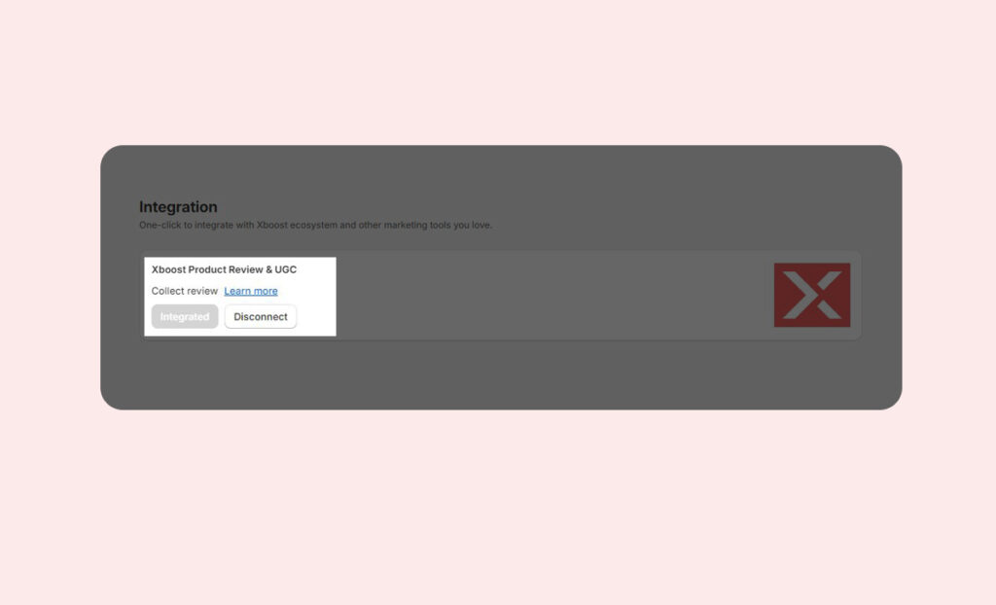Click the Collect review label
This screenshot has width=996, height=605.
[185, 291]
